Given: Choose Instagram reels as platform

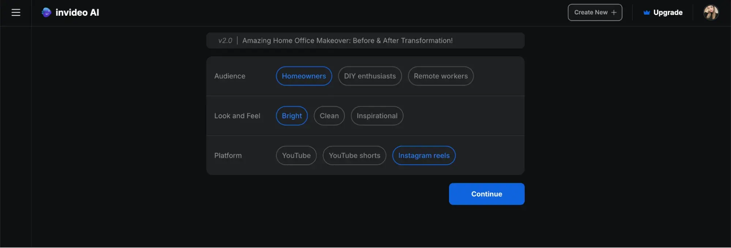Looking at the screenshot, I should pyautogui.click(x=424, y=156).
